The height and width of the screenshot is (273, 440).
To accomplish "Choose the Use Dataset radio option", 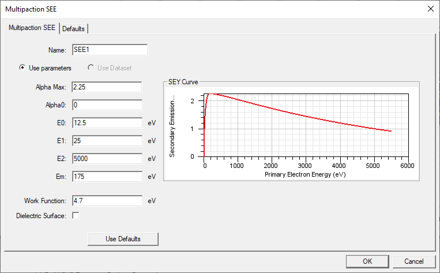I will coord(91,68).
